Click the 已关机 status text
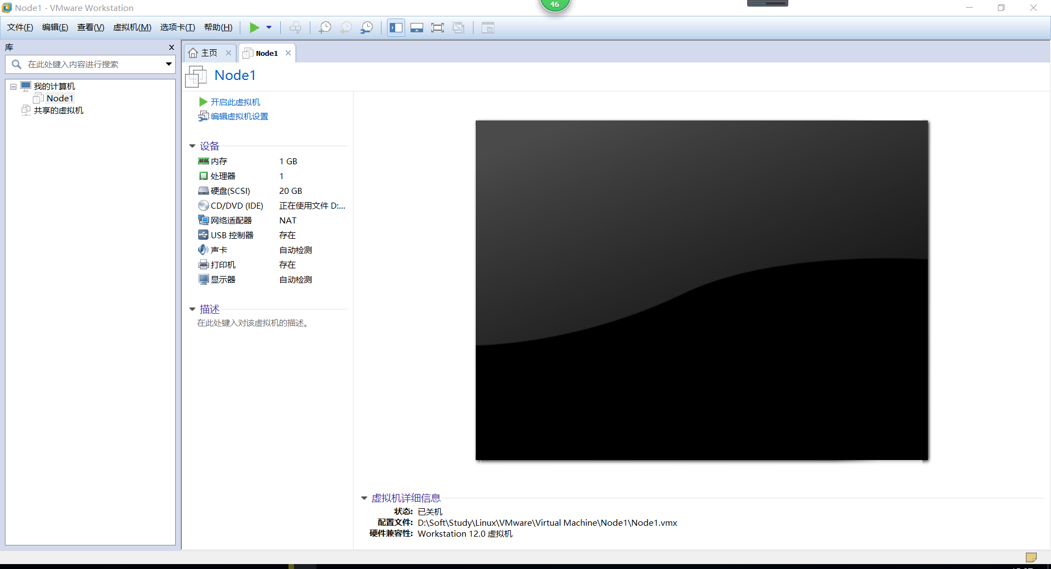This screenshot has height=569, width=1051. tap(430, 512)
